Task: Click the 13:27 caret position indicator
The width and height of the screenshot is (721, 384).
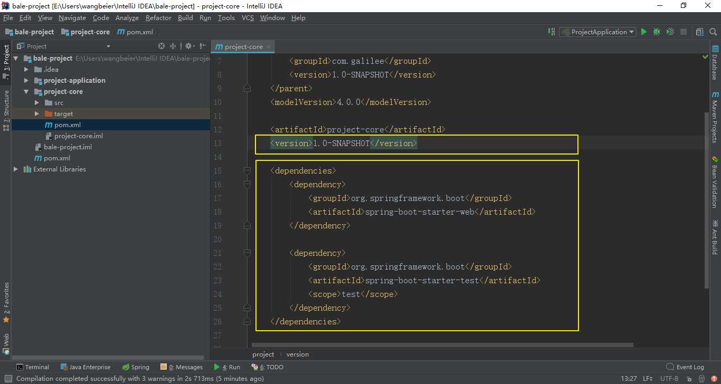Action: [629, 378]
